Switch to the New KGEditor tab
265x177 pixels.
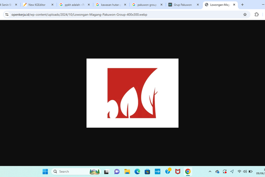click(37, 5)
